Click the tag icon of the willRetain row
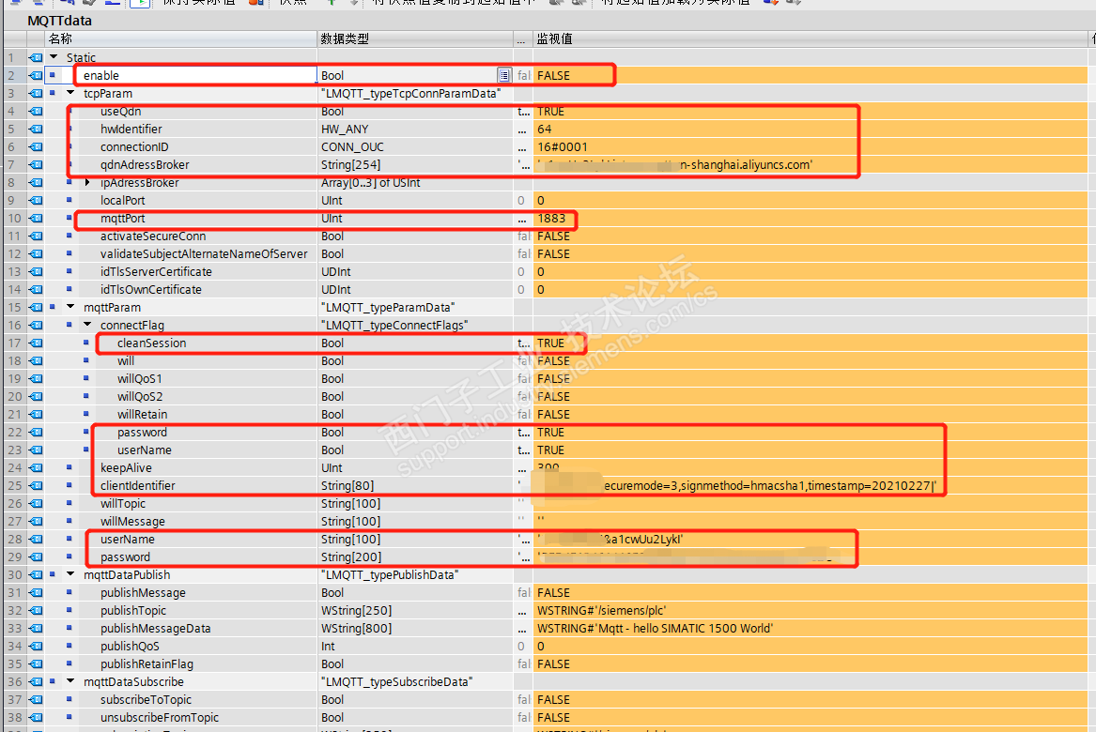Viewport: 1096px width, 732px height. pos(36,414)
